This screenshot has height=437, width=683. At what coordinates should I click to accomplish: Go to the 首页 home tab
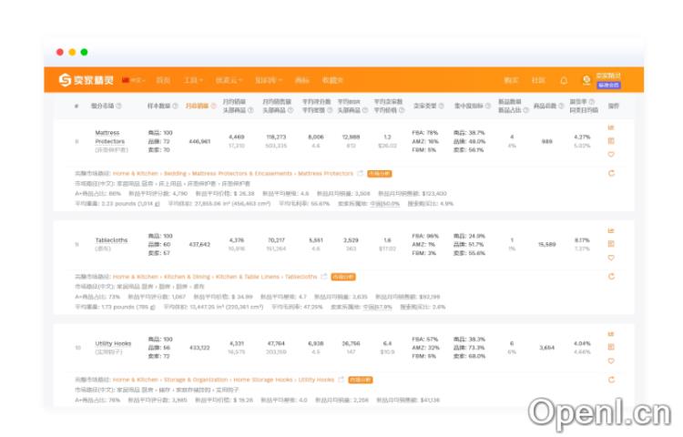pos(163,80)
